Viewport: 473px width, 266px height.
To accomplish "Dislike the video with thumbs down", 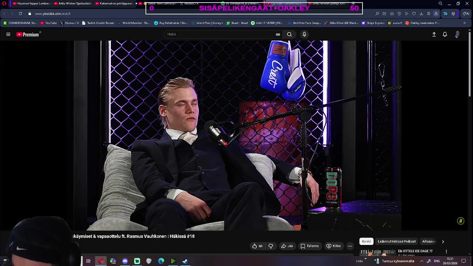I will tap(270, 246).
